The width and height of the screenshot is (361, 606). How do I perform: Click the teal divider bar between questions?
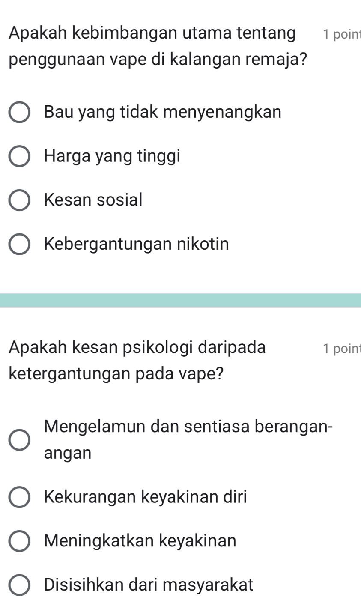(180, 300)
